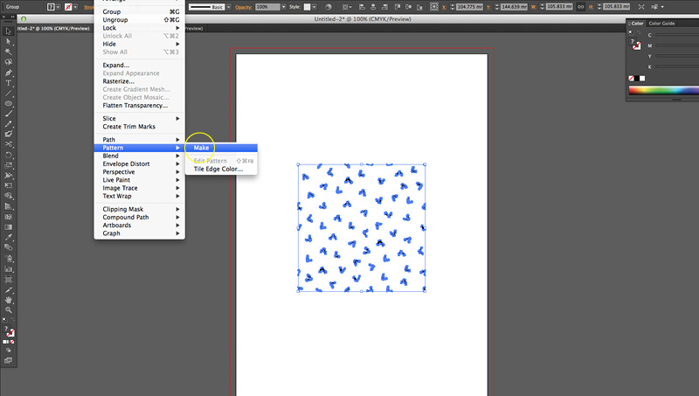Screen dimensions: 699x396
Task: Select the Column Graph tool
Action: [9, 269]
